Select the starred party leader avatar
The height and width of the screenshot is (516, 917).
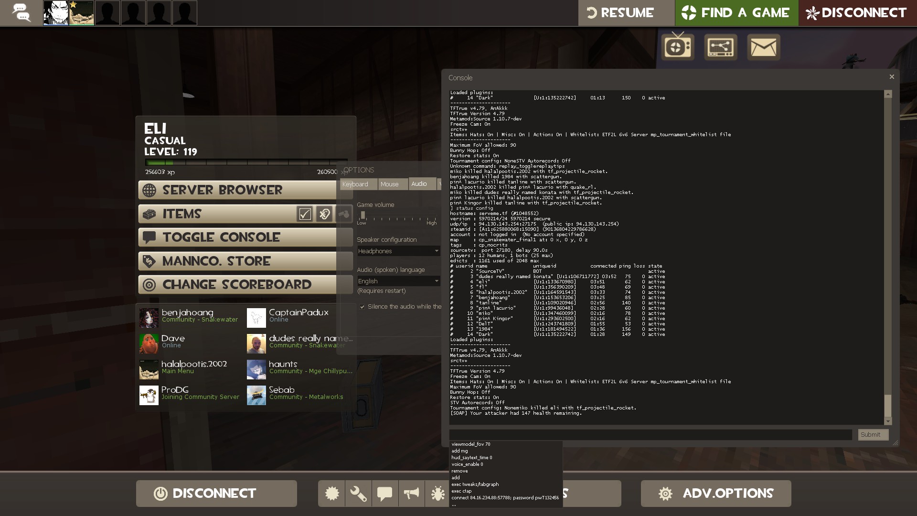[x=82, y=13]
